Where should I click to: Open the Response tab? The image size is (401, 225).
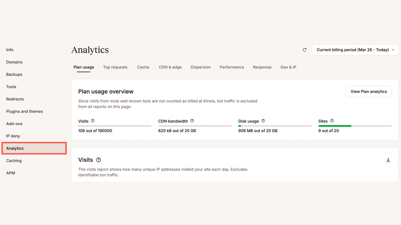(262, 67)
